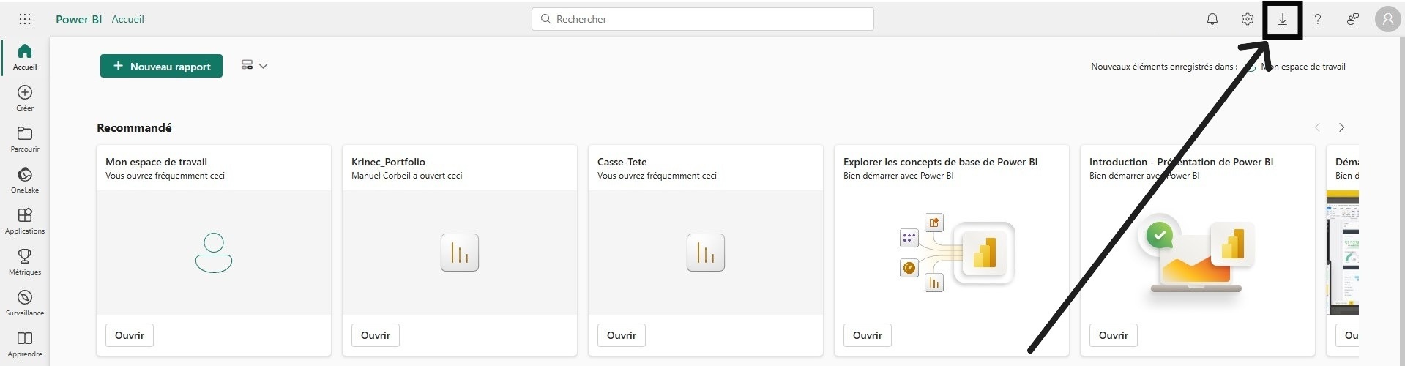Open help question mark icon
The width and height of the screenshot is (1405, 366).
pos(1318,19)
